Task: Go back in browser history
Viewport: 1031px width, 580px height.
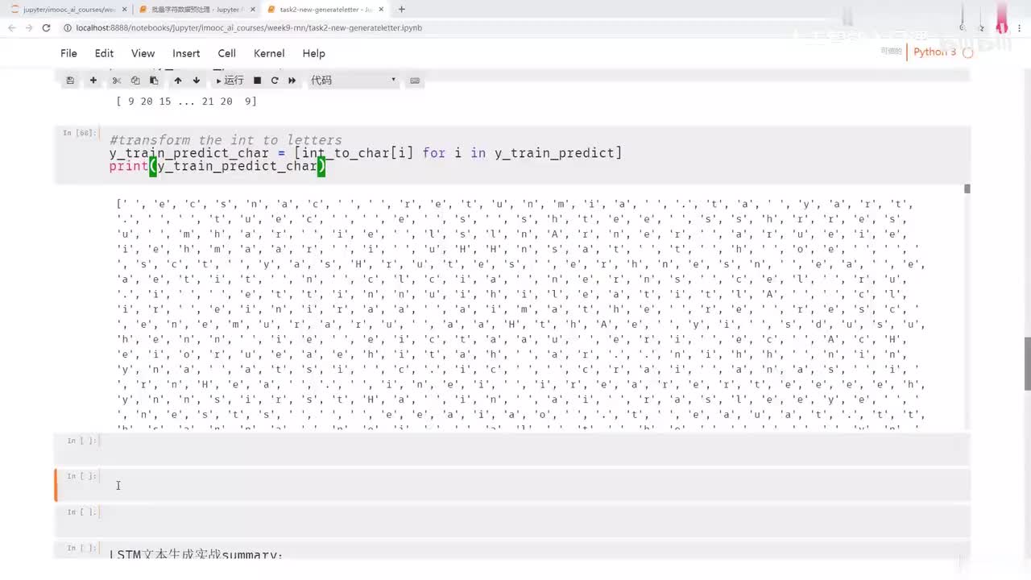Action: [11, 27]
